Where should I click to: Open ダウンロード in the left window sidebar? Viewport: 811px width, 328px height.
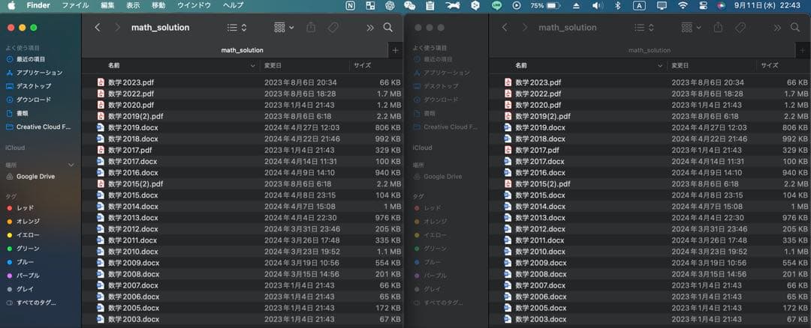[34, 100]
